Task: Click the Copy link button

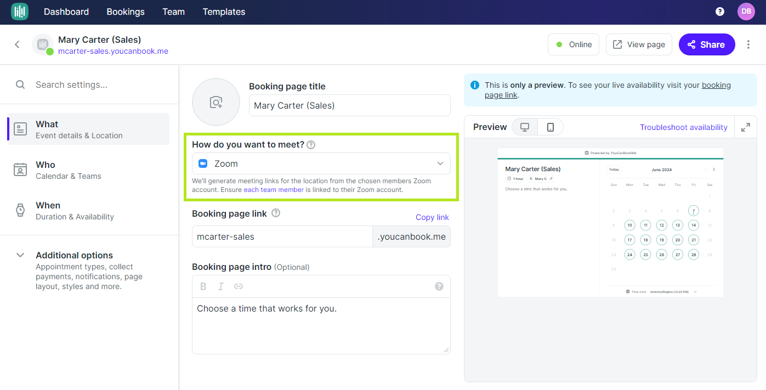Action: pyautogui.click(x=432, y=217)
